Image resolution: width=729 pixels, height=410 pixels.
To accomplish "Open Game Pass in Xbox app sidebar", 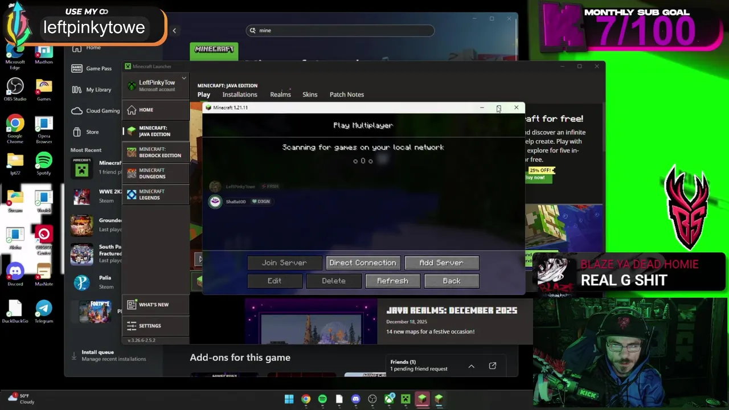I will (92, 68).
